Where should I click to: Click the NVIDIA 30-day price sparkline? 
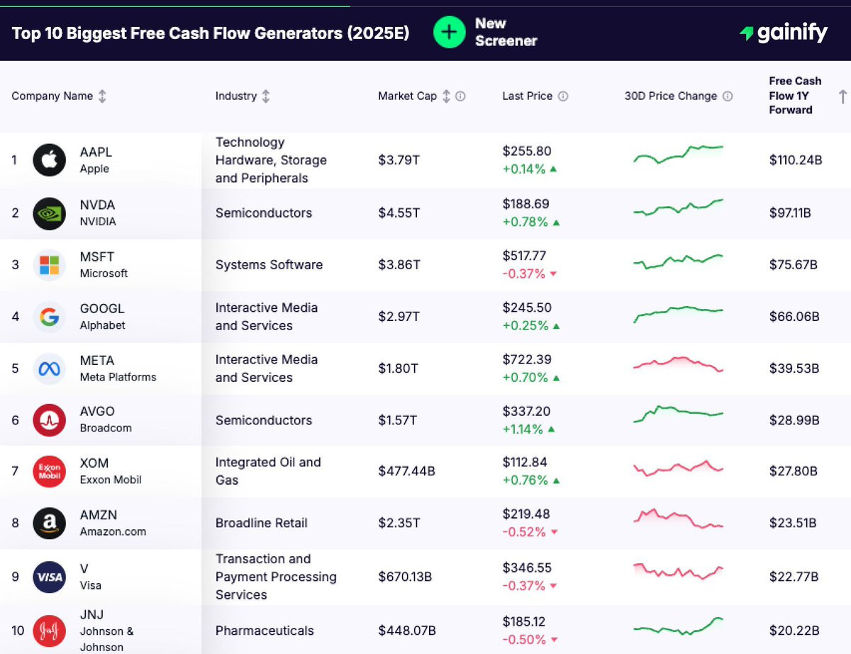tap(678, 207)
